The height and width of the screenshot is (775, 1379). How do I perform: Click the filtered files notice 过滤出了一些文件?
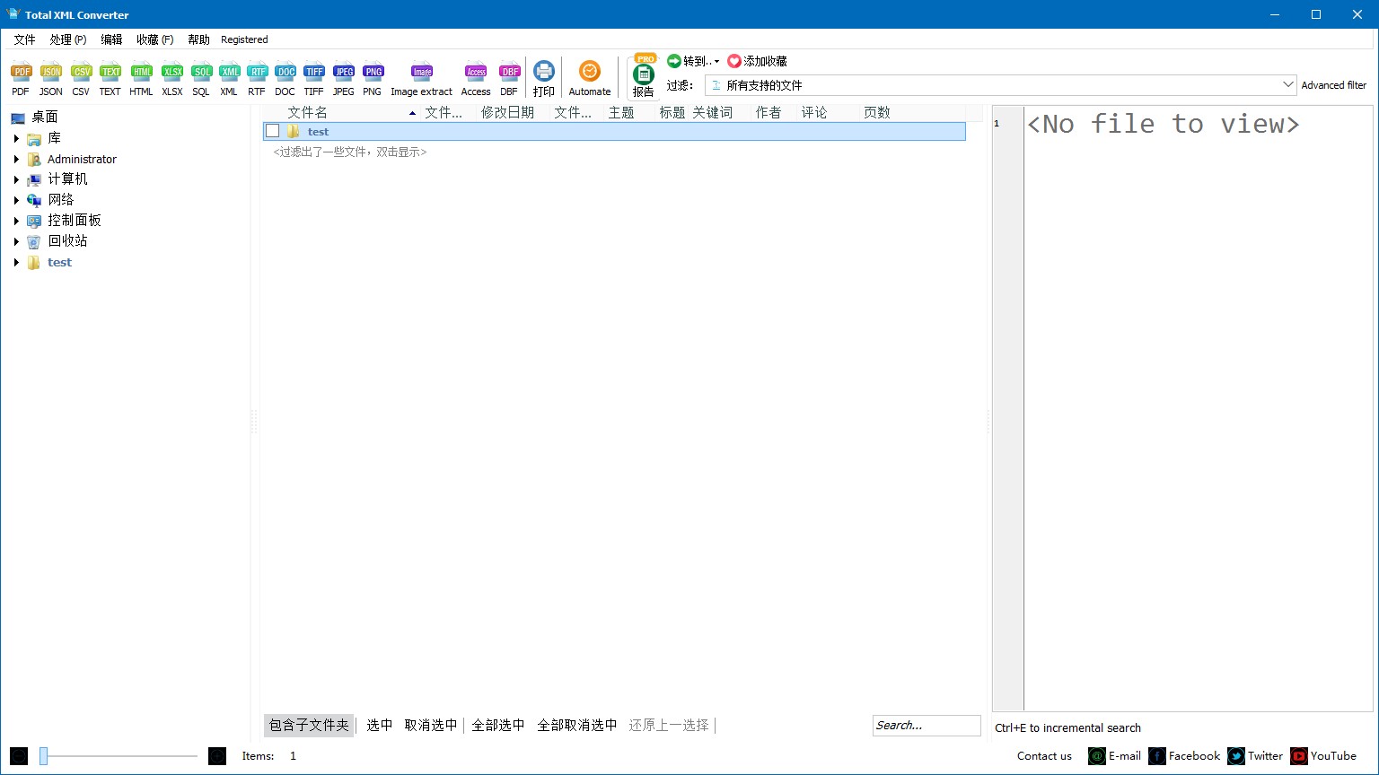coord(350,152)
